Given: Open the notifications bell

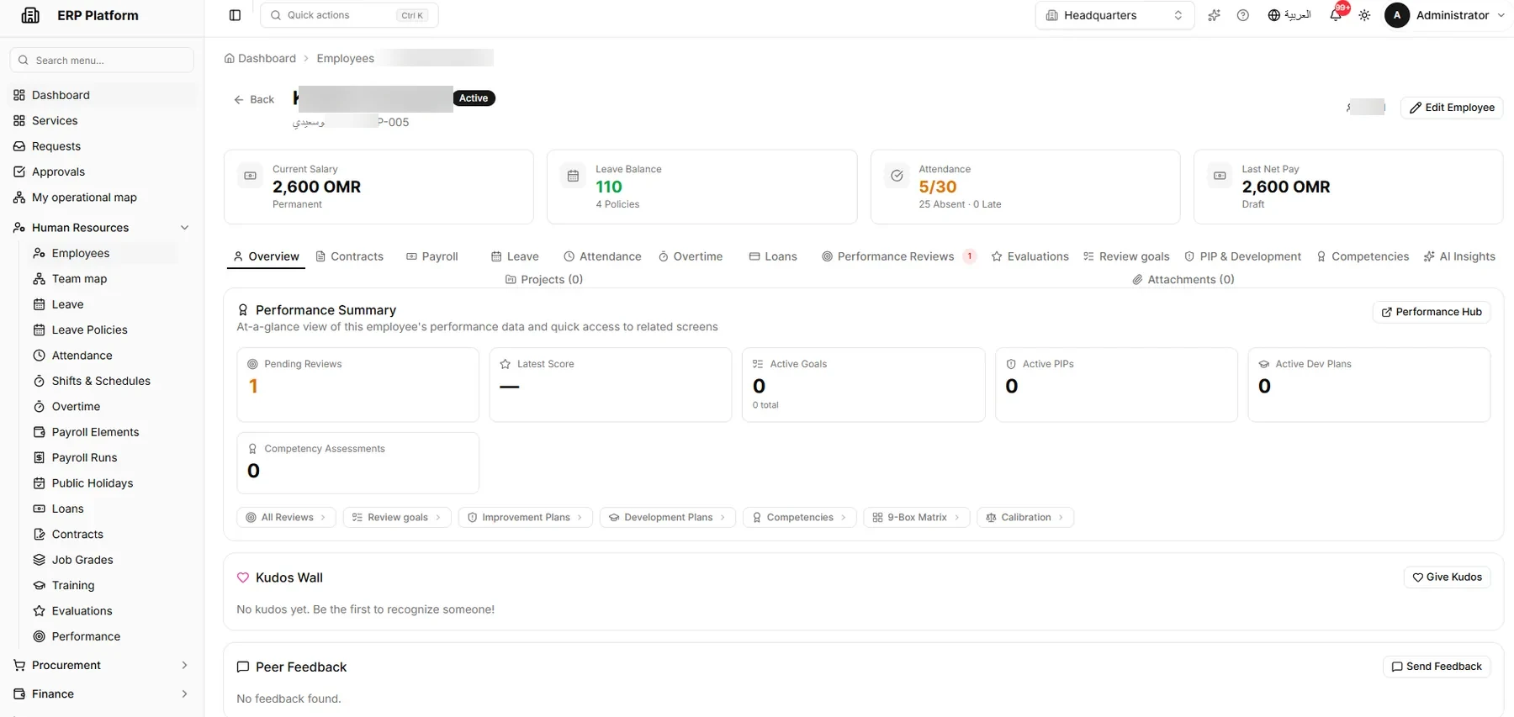Looking at the screenshot, I should coord(1336,15).
